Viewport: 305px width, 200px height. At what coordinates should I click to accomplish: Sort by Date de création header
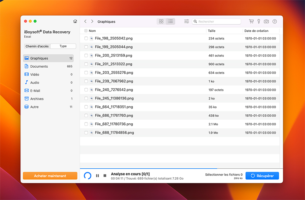point(256,31)
